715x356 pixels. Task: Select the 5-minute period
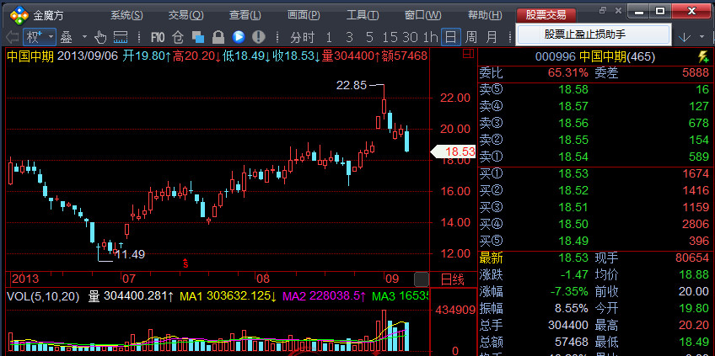[x=369, y=37]
